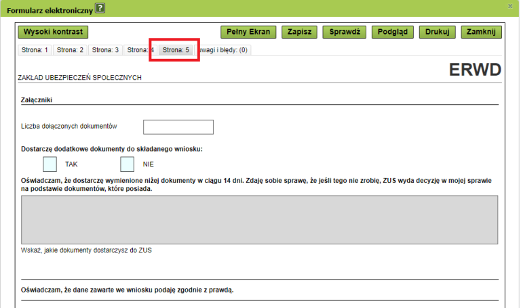Switch to Pełny Ekran view
Viewport: 521px width, 308px height.
point(249,32)
